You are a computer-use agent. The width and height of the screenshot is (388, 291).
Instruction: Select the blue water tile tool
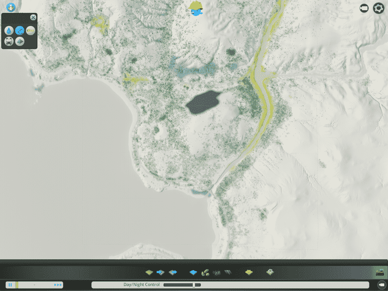(x=194, y=272)
